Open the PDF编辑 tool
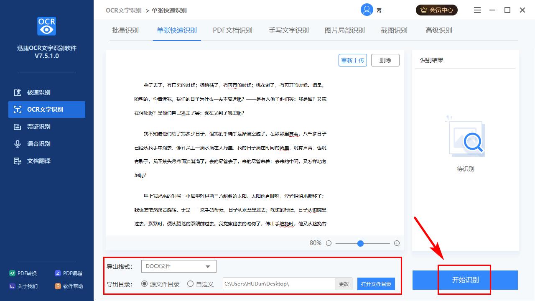The width and height of the screenshot is (535, 301). click(x=69, y=273)
